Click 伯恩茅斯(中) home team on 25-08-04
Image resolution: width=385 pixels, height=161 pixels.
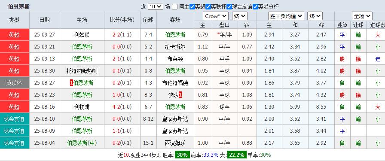click(82, 143)
